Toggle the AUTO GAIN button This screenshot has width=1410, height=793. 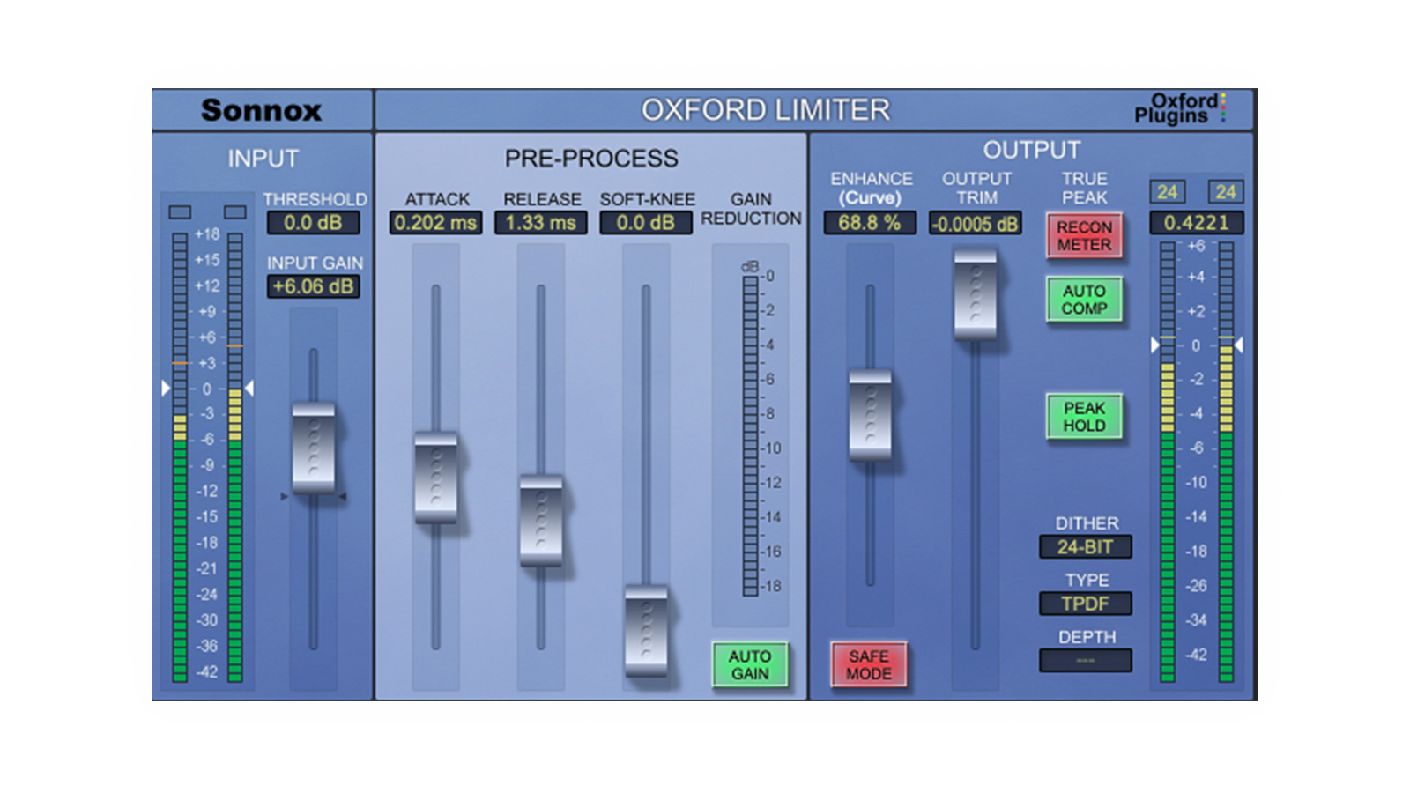click(750, 665)
